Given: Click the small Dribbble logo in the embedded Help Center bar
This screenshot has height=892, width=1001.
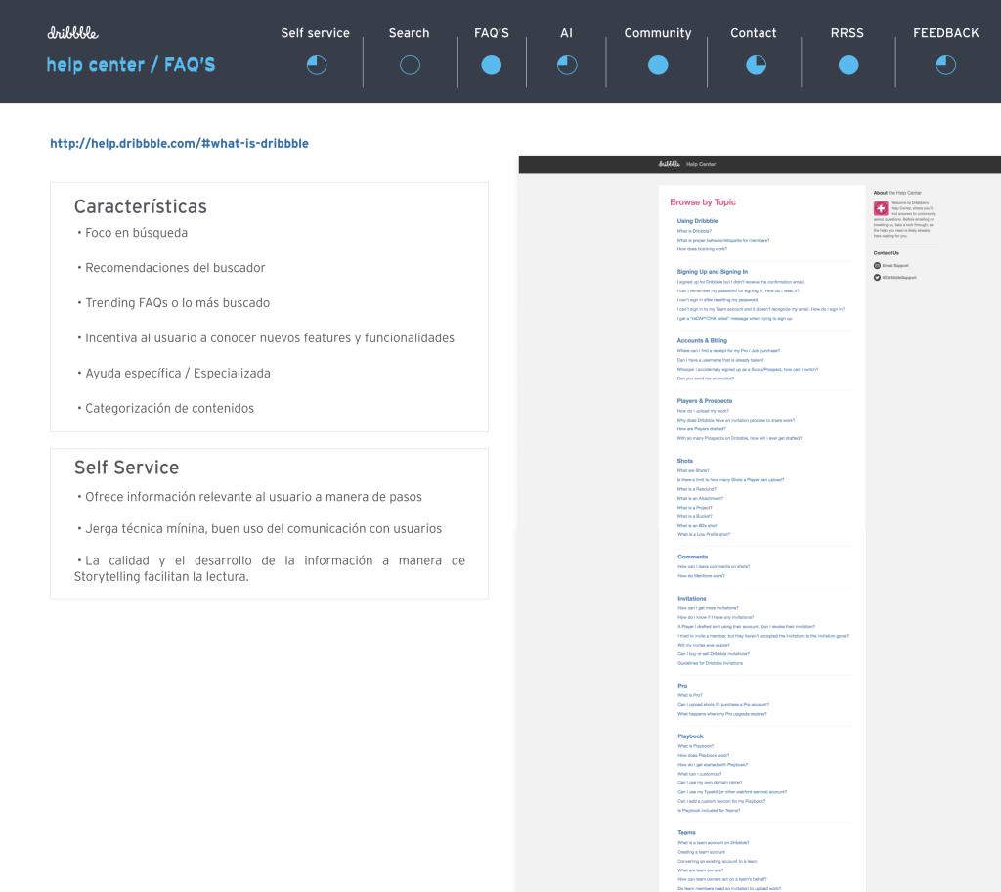Looking at the screenshot, I should pos(669,164).
